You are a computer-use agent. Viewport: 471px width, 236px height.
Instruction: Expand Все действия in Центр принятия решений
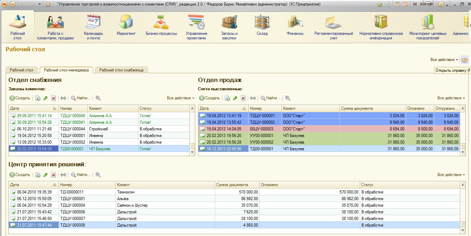tap(451, 175)
